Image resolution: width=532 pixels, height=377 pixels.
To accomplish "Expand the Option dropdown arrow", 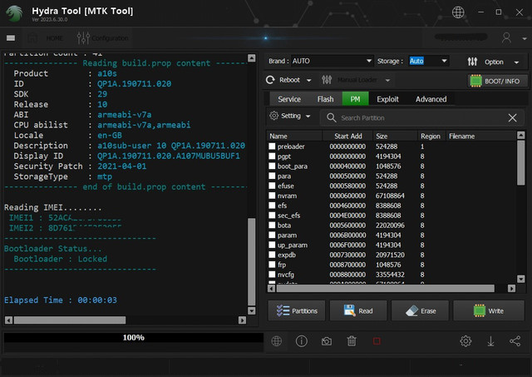I will [516, 62].
